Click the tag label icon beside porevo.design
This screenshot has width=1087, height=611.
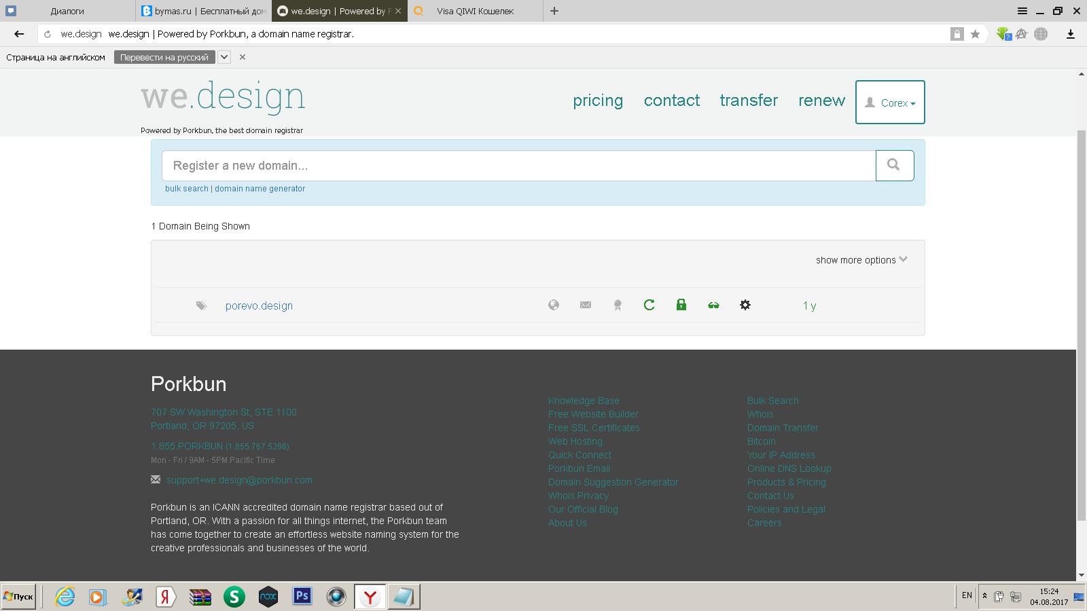(x=201, y=305)
